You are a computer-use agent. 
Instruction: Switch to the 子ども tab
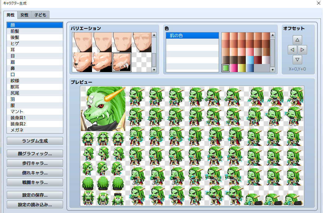pos(40,15)
